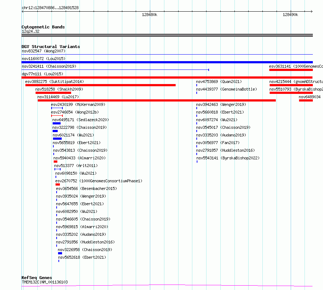Select nsv4215444 gnomAD variant label

click(296, 82)
